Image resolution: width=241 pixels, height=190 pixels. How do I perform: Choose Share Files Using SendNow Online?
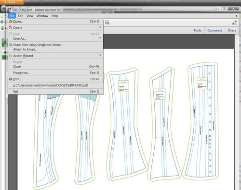[x=55, y=45]
